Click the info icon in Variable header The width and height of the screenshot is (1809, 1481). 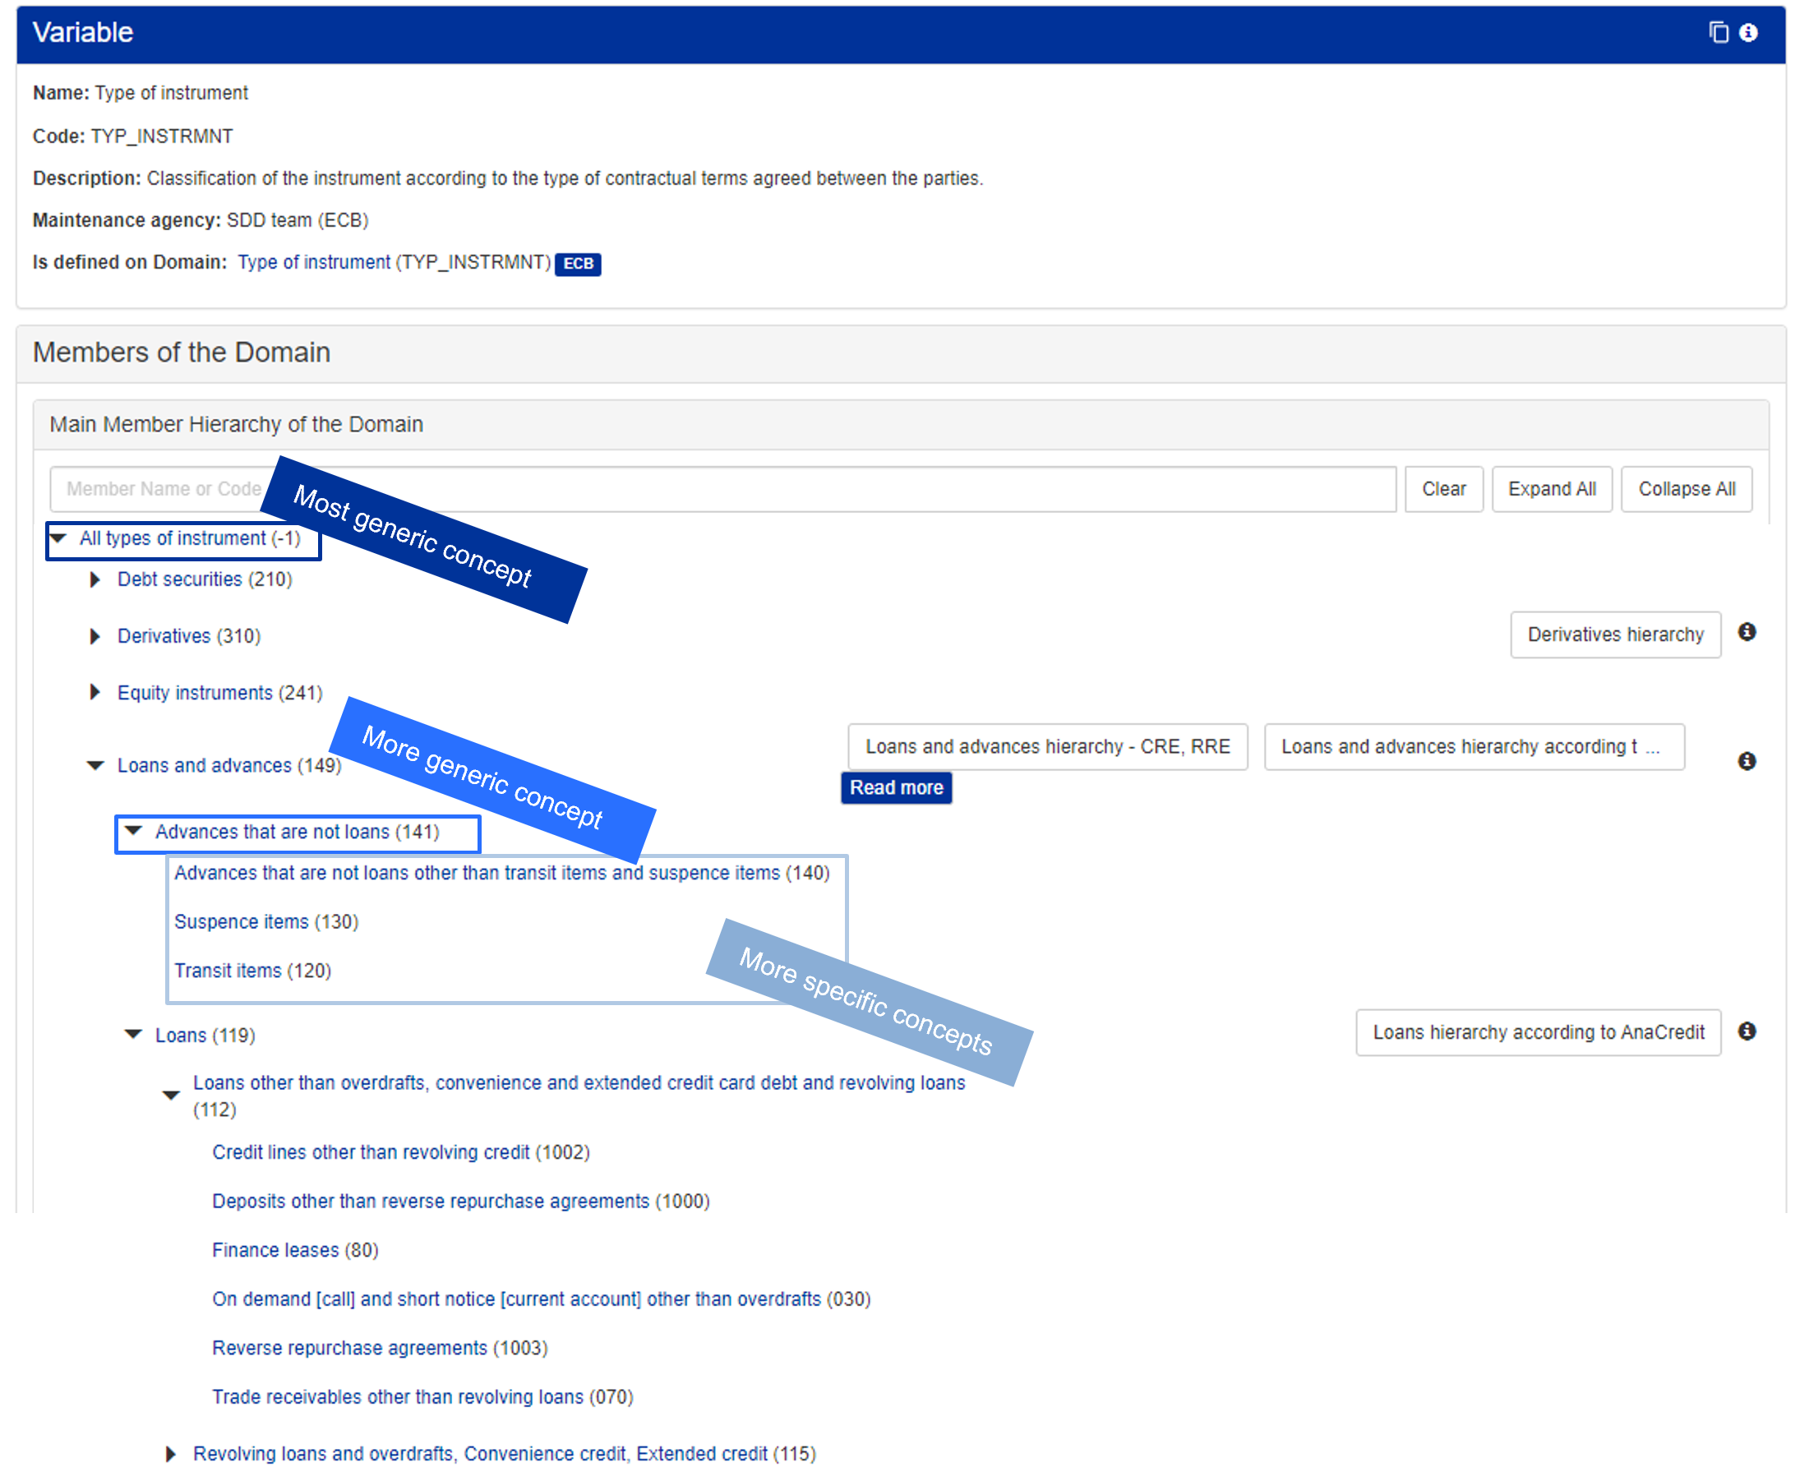click(x=1748, y=32)
